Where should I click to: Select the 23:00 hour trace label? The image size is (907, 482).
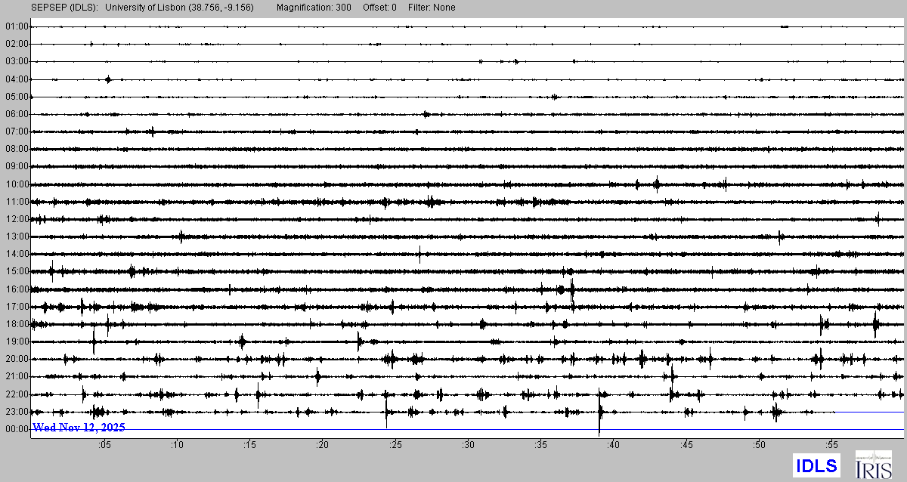[x=17, y=412]
